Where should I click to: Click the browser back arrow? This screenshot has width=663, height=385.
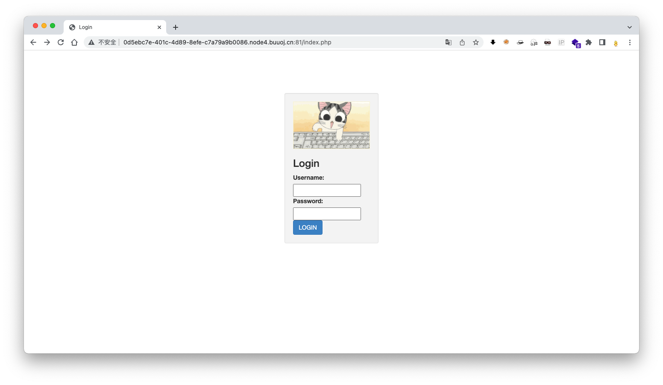33,42
